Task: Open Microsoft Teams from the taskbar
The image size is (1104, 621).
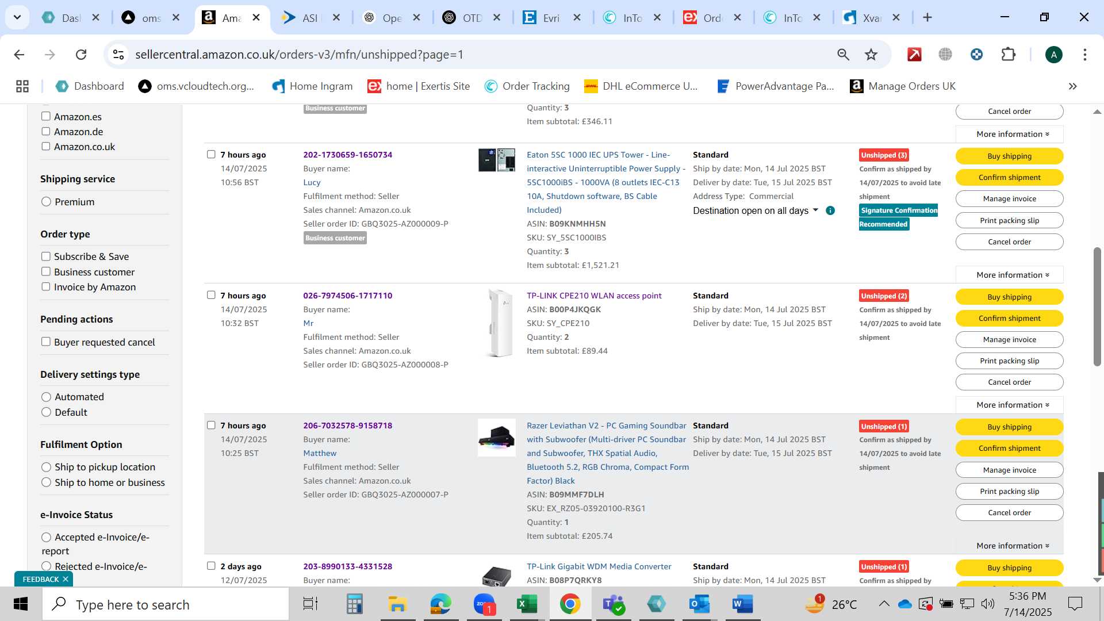Action: point(613,604)
